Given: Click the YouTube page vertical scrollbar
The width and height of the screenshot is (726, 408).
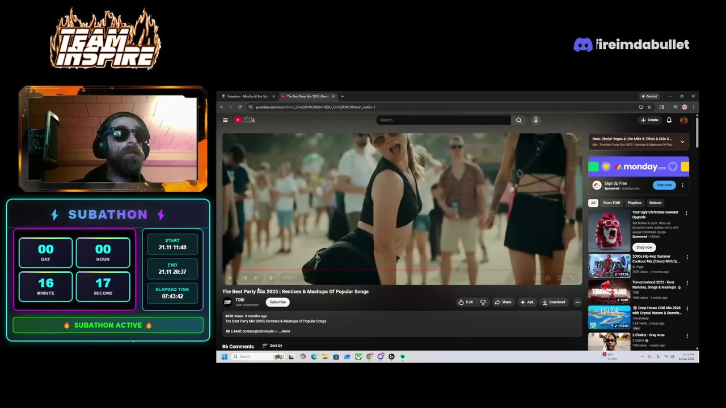Looking at the screenshot, I should click(697, 131).
